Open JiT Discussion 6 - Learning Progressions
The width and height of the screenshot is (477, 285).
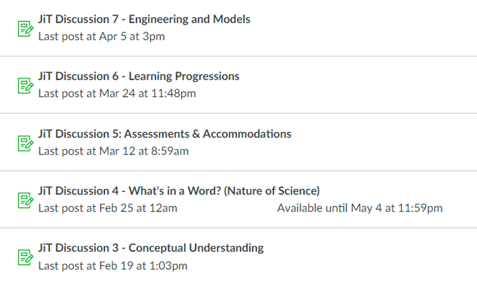[x=139, y=76]
